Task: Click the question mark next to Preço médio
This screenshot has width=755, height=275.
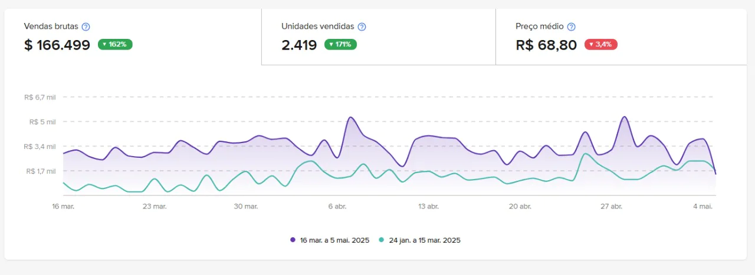Action: (571, 26)
